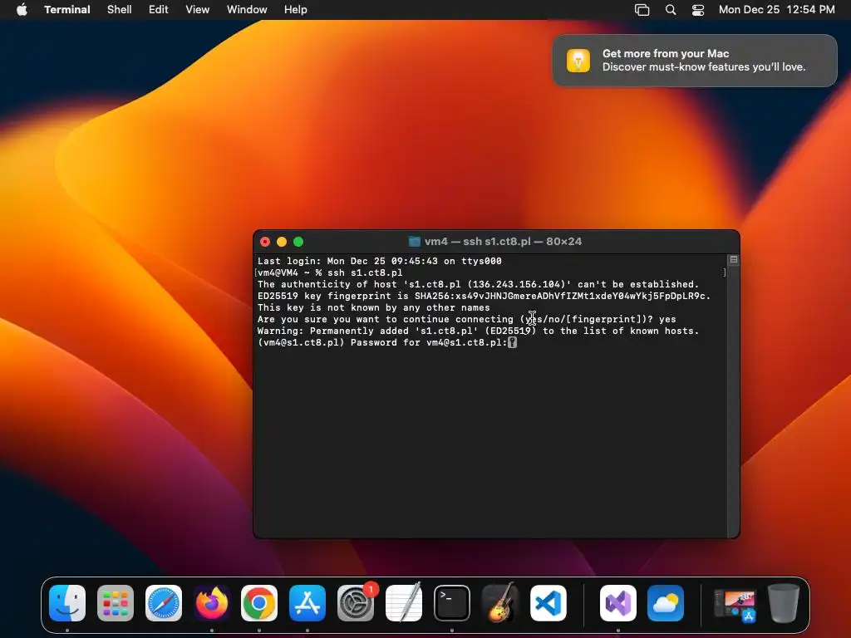Click the SHA256 key fingerprint line

[x=485, y=296]
